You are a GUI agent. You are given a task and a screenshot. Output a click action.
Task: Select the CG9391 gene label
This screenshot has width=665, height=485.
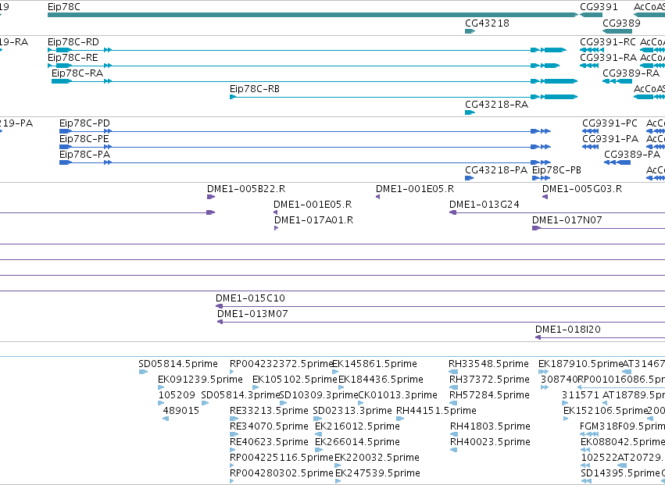pos(599,7)
